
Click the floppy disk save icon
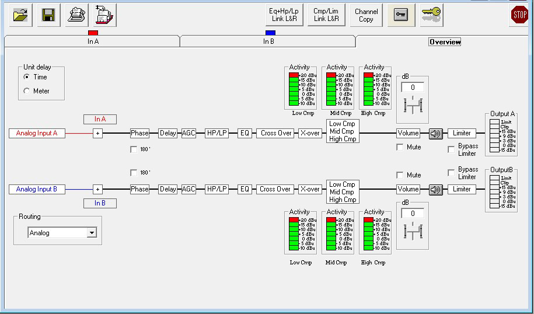click(x=49, y=15)
